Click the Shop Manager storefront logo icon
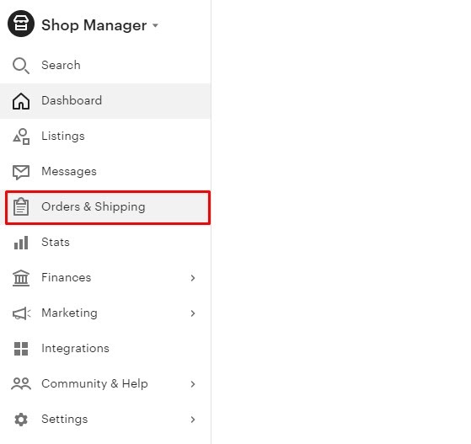 (21, 24)
